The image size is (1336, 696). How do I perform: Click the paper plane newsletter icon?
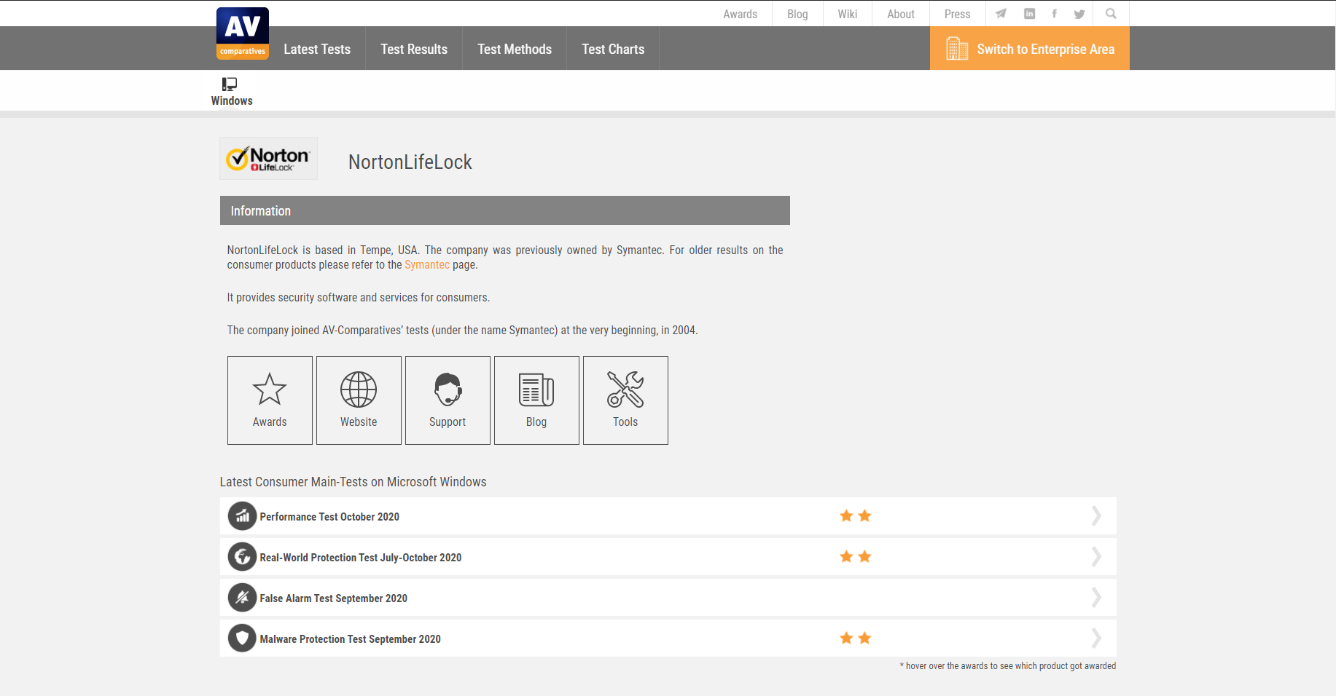pos(1001,14)
